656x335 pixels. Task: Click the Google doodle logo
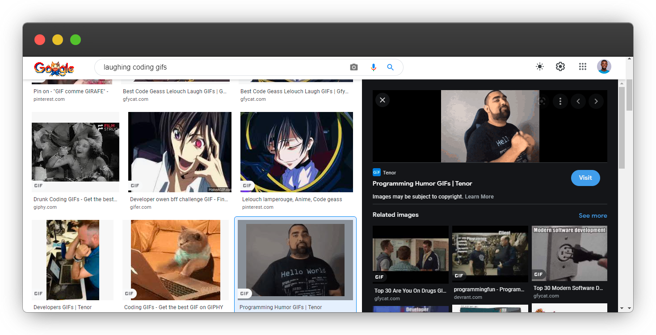54,68
